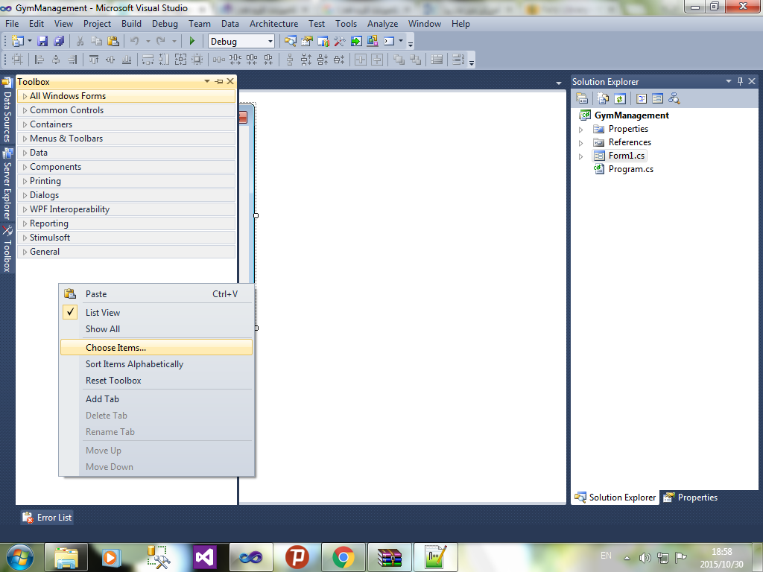Open the Error List panel button
763x572 pixels.
[47, 518]
